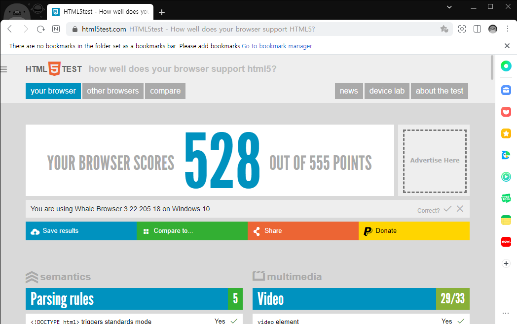Image resolution: width=517 pixels, height=324 pixels.
Task: Click 'OUT OF 555 POINTS' text
Action: (321, 162)
